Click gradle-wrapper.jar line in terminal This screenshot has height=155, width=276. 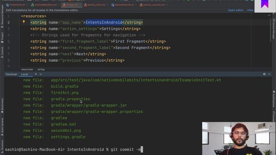click(89, 105)
